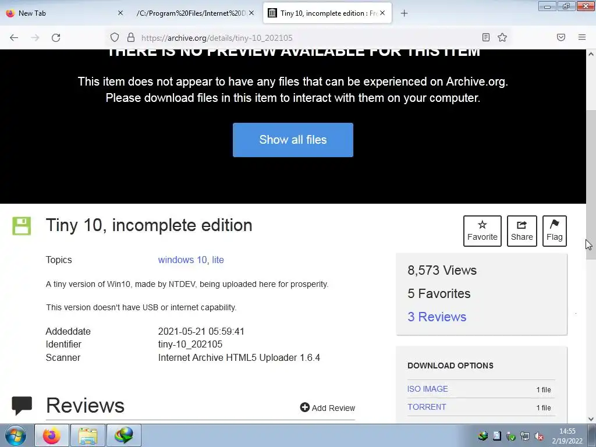Click the identifier value tiny-10_202105

pyautogui.click(x=190, y=345)
